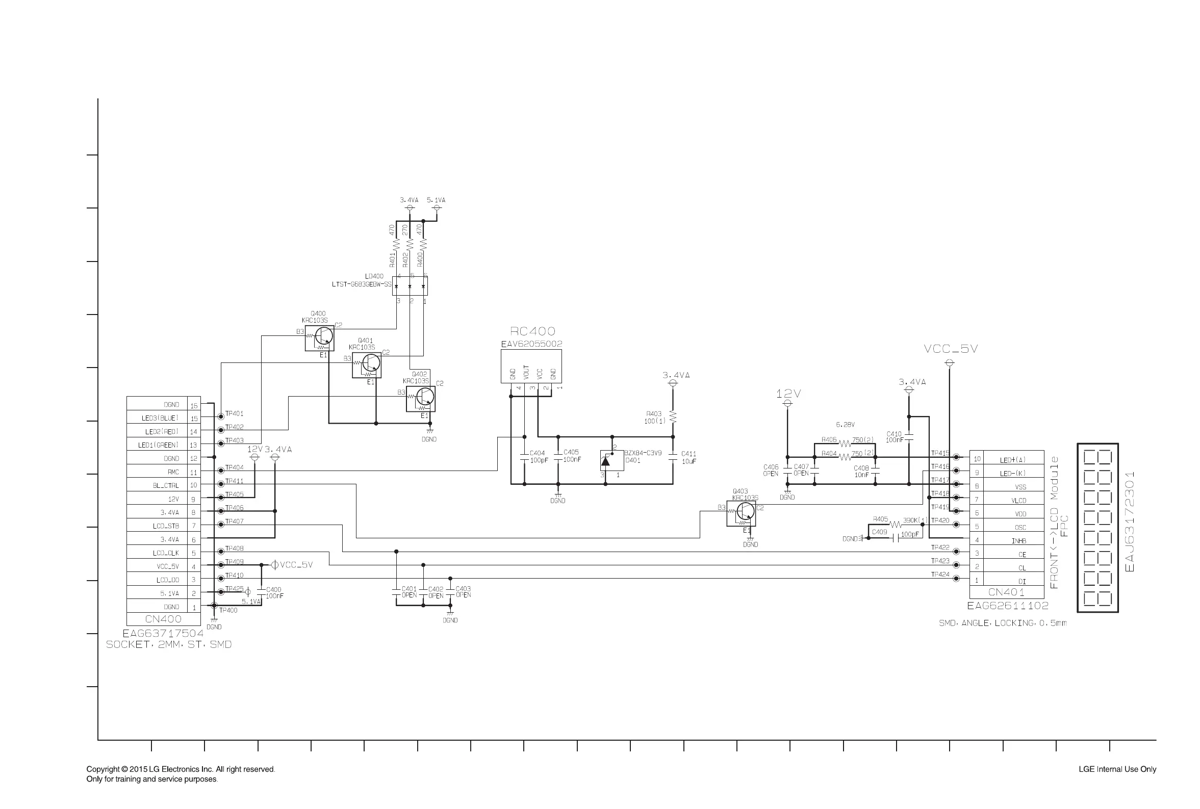This screenshot has width=1200, height=809.
Task: Select the RC400 remote receiver block
Action: (x=531, y=366)
